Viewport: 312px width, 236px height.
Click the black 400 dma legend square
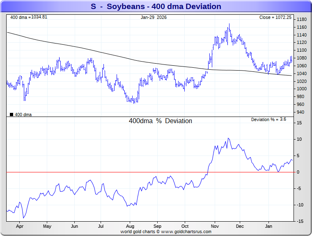(x=11, y=115)
